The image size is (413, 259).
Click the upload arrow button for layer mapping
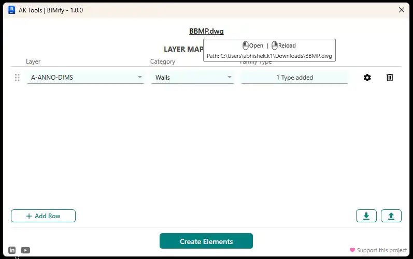coord(391,216)
